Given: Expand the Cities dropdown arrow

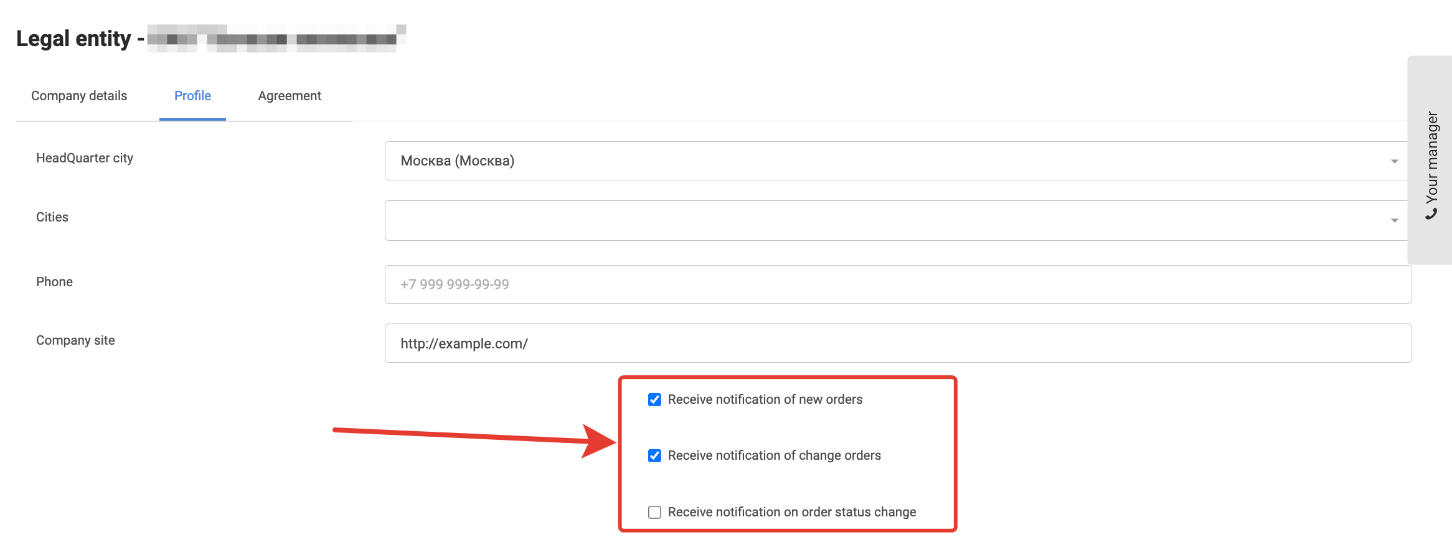Looking at the screenshot, I should (1394, 220).
